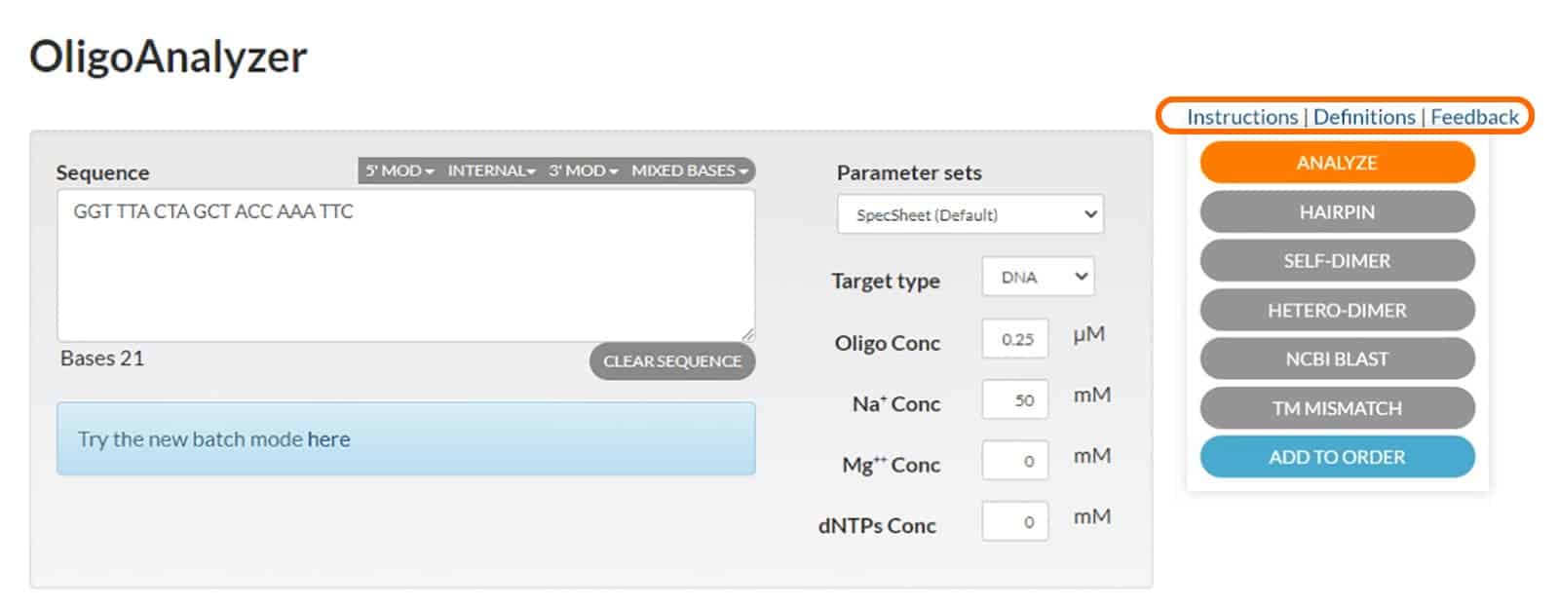Screen dimensions: 1559x606
Task: Open the MIXED BASES dropdown
Action: pos(689,170)
